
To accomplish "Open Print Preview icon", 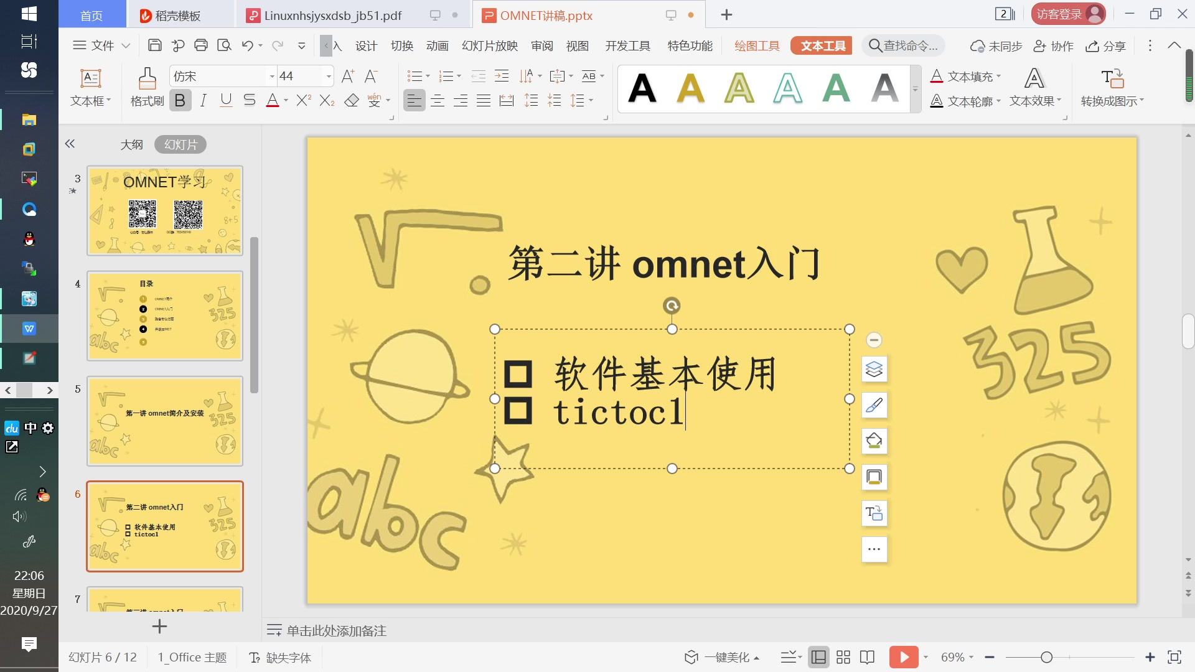I will (224, 45).
